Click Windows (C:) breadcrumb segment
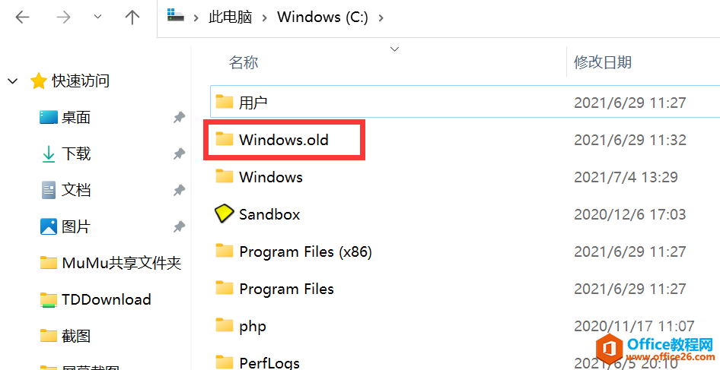 tap(322, 17)
